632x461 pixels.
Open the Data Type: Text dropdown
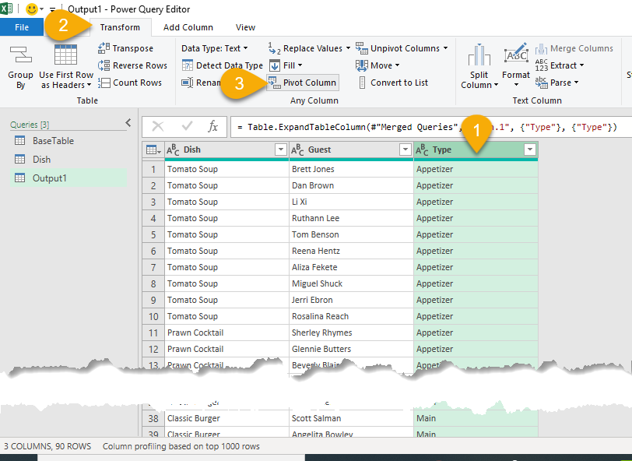(216, 48)
